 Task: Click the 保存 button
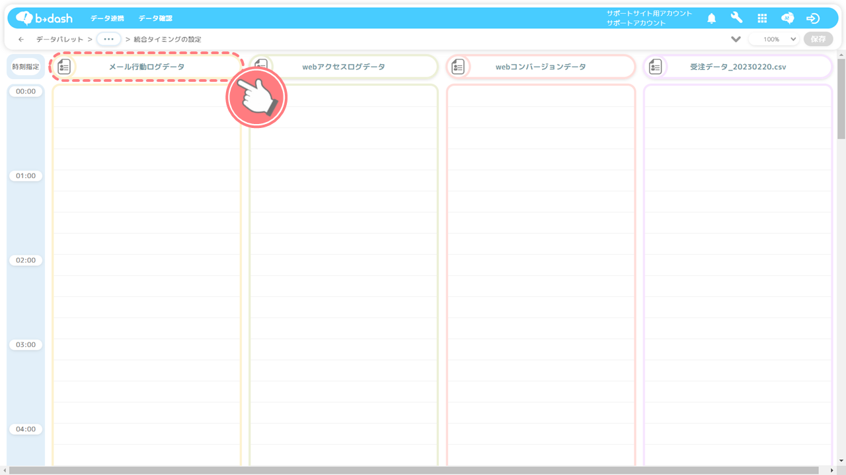tap(818, 39)
